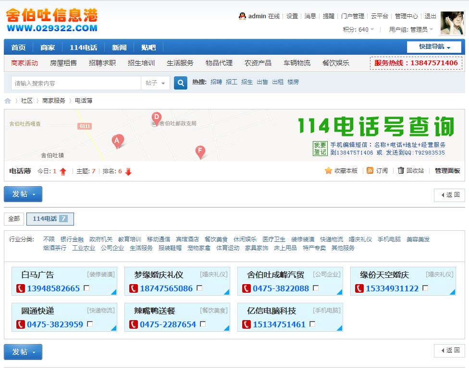The height and width of the screenshot is (370, 469).
Task: Click blue corner triangle on 缘份天空婚庆 card
Action: point(453,292)
